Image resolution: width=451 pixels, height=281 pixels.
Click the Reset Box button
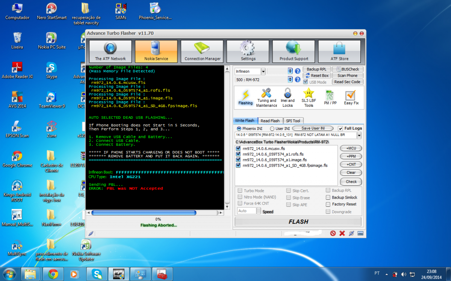(316, 75)
